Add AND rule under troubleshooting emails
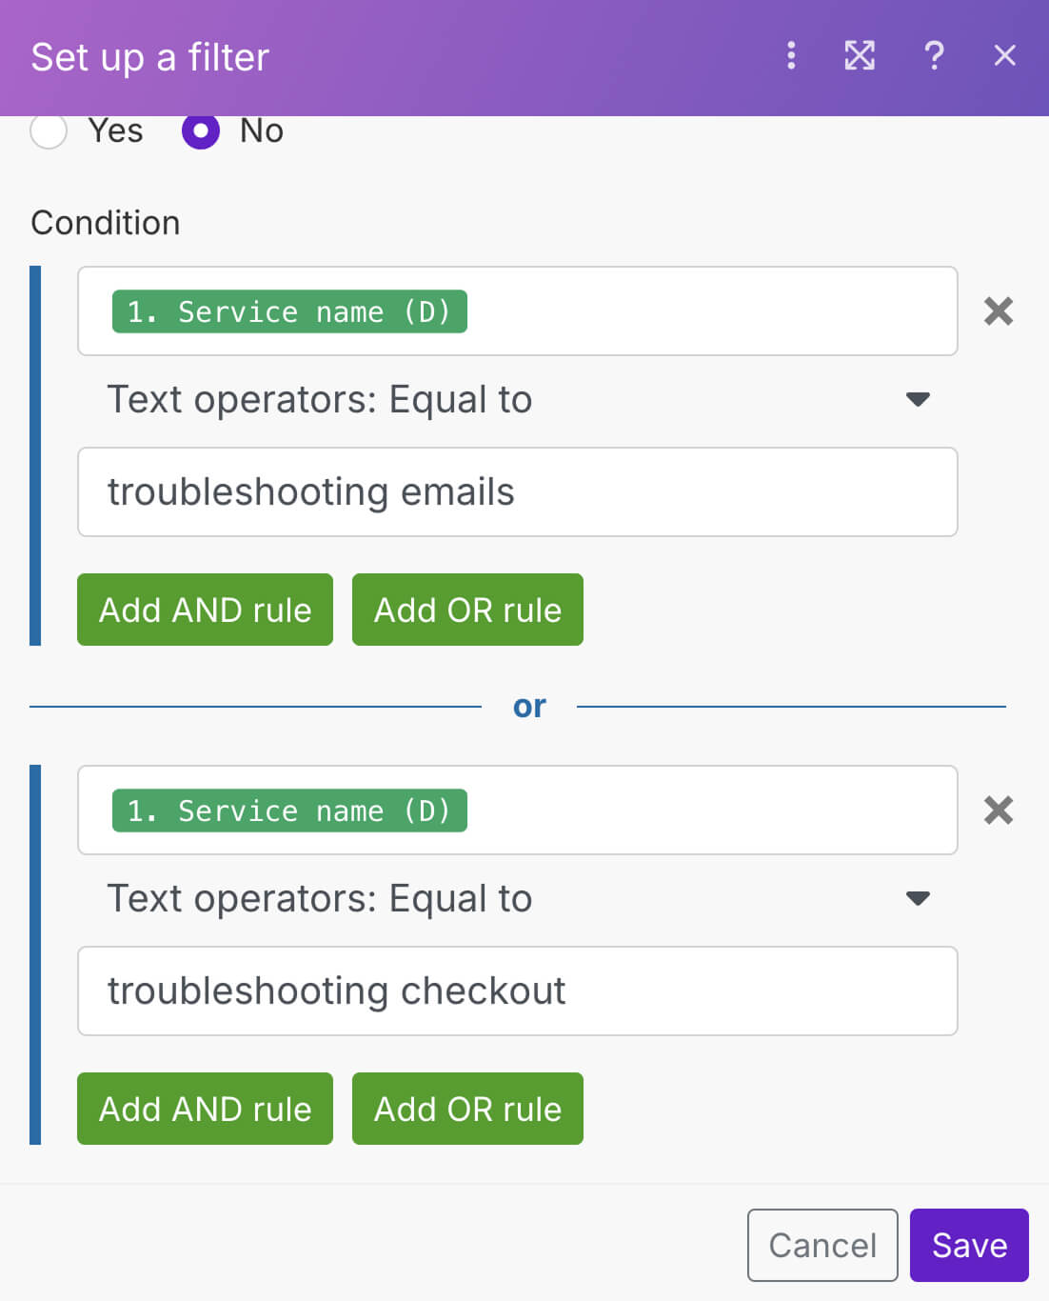1049x1301 pixels. [x=205, y=610]
